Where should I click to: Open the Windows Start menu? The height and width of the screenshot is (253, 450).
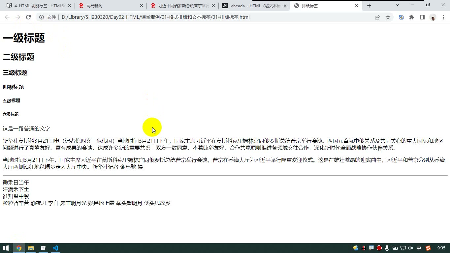point(6,248)
